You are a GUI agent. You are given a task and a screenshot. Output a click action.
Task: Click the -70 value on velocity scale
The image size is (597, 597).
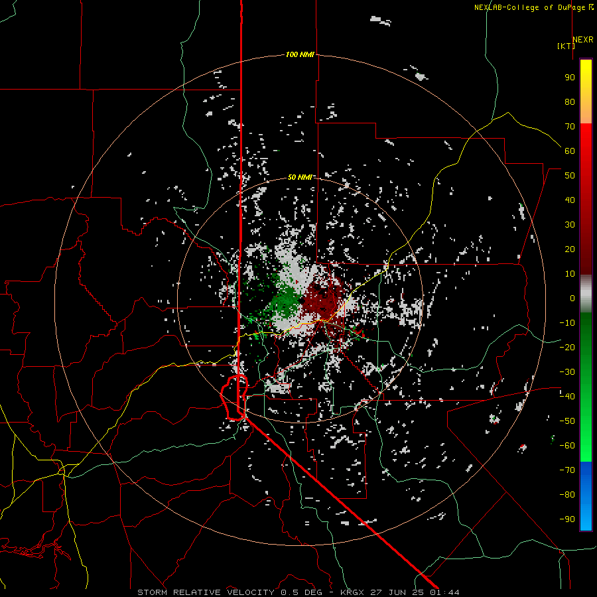pos(567,470)
